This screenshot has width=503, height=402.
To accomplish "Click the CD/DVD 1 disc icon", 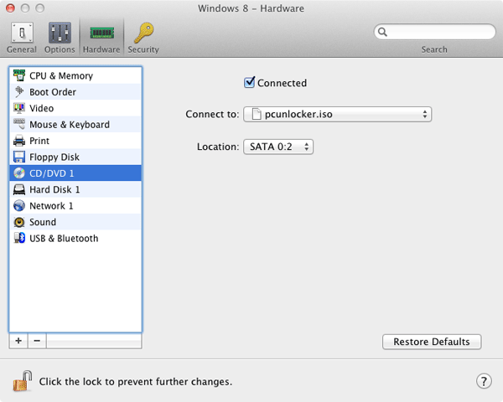I will click(19, 173).
